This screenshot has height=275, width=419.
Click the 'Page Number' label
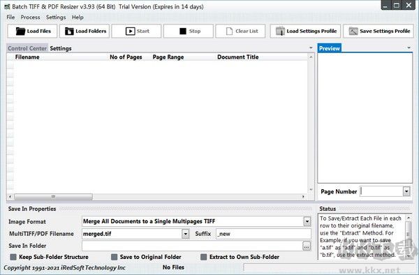click(x=339, y=191)
